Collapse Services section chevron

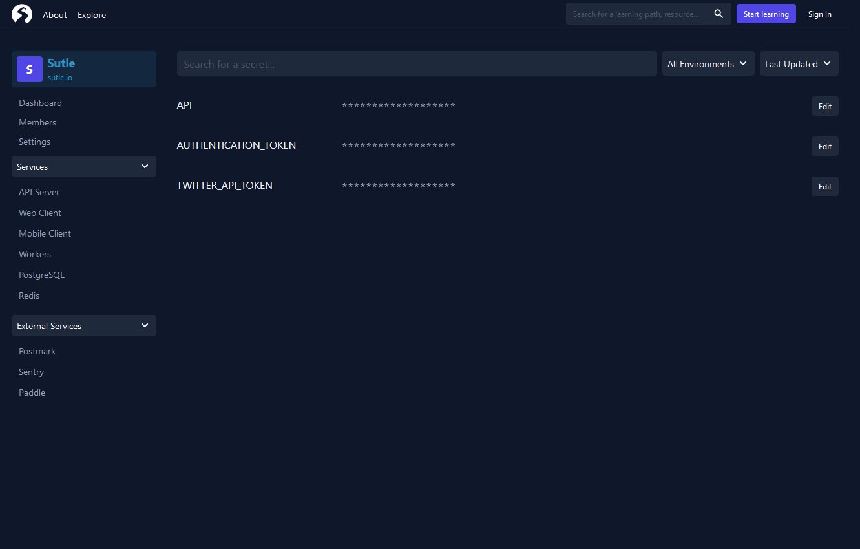pos(145,166)
